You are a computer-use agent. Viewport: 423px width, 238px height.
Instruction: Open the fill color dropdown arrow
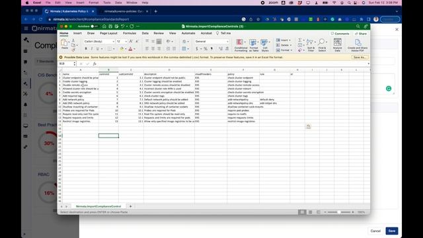click(x=126, y=49)
